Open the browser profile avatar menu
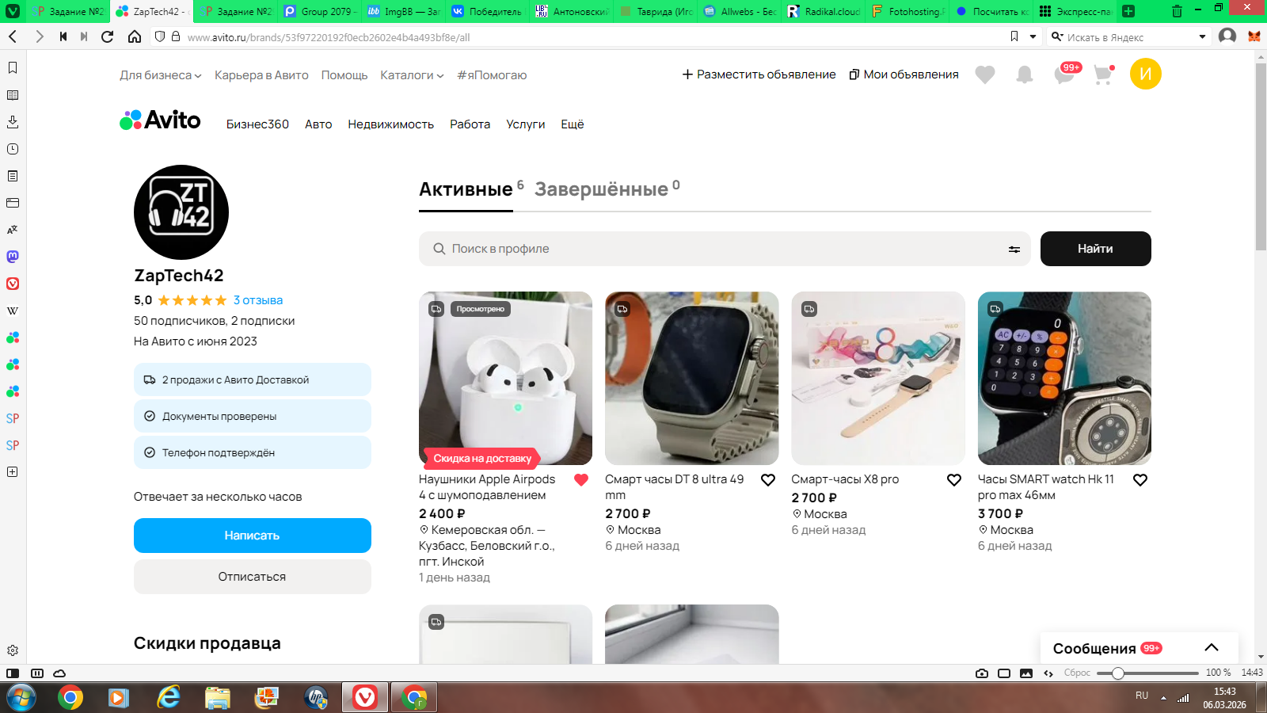This screenshot has width=1267, height=713. click(1227, 36)
